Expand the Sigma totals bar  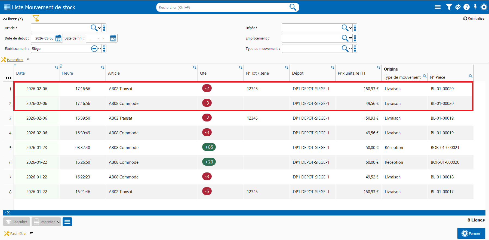coord(7,213)
